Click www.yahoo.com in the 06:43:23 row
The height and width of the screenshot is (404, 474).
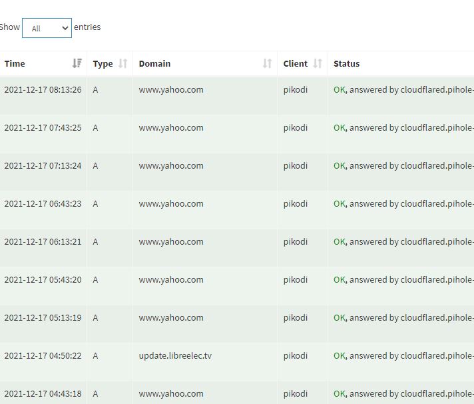(x=171, y=204)
